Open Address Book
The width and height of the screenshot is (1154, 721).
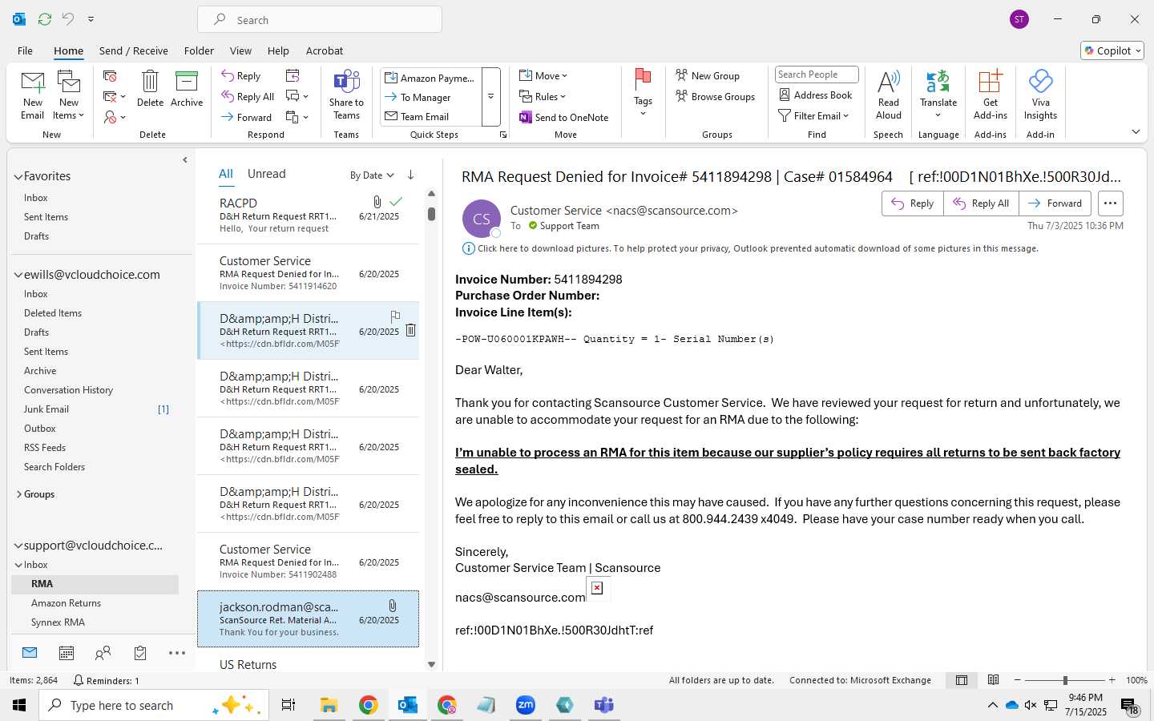(x=816, y=95)
